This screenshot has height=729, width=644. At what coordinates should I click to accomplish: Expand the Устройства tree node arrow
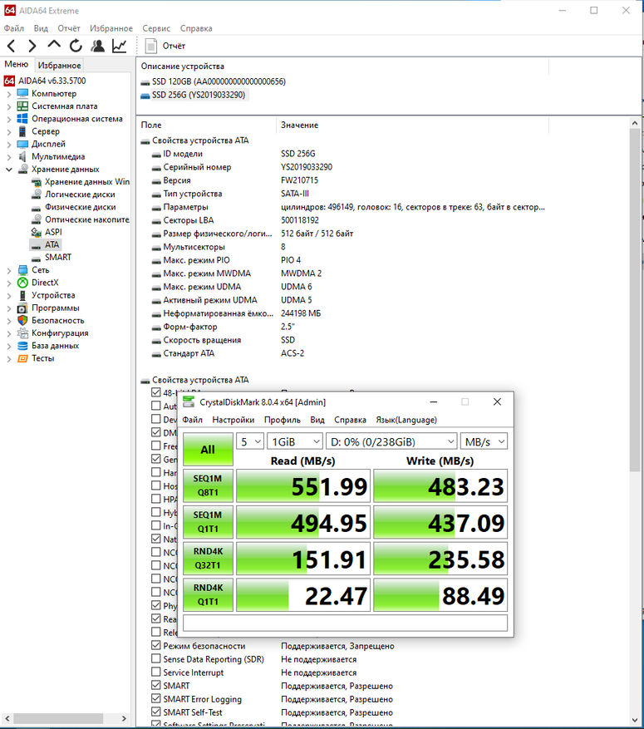[9, 295]
